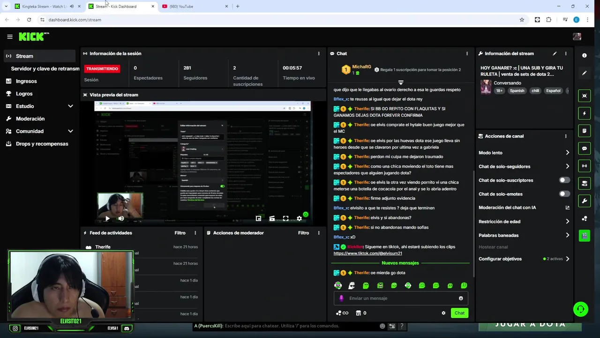The image size is (600, 338).
Task: Open the user avatar in top right
Action: pyautogui.click(x=577, y=37)
